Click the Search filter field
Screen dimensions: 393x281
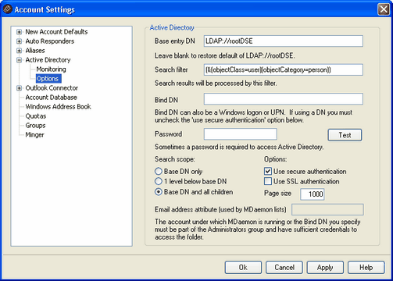pyautogui.click(x=284, y=69)
